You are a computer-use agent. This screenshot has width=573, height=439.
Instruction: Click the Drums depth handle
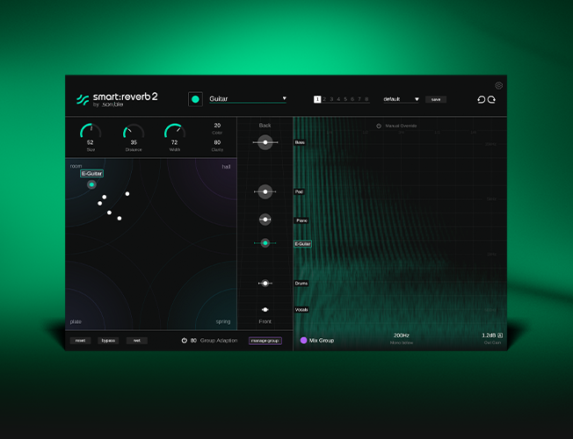point(265,283)
